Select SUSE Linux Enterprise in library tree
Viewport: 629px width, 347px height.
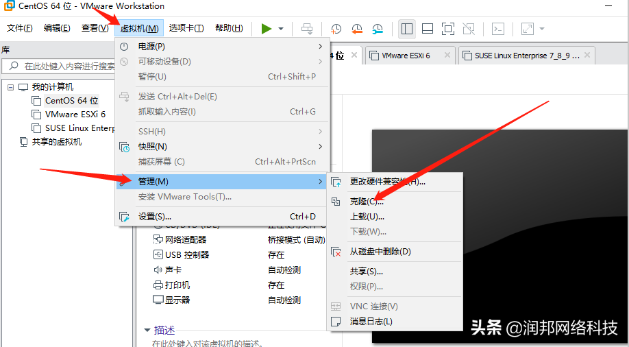tap(79, 128)
